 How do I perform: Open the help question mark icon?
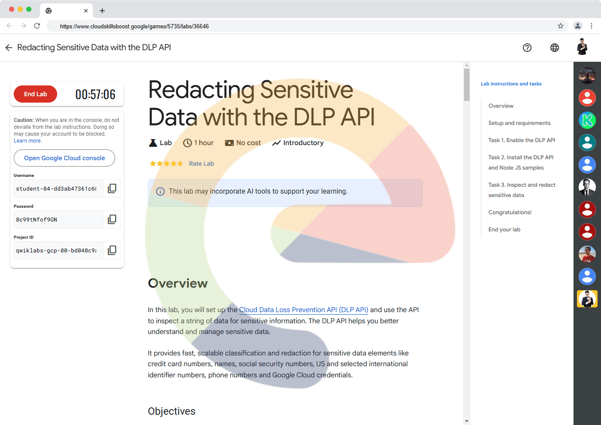point(527,48)
